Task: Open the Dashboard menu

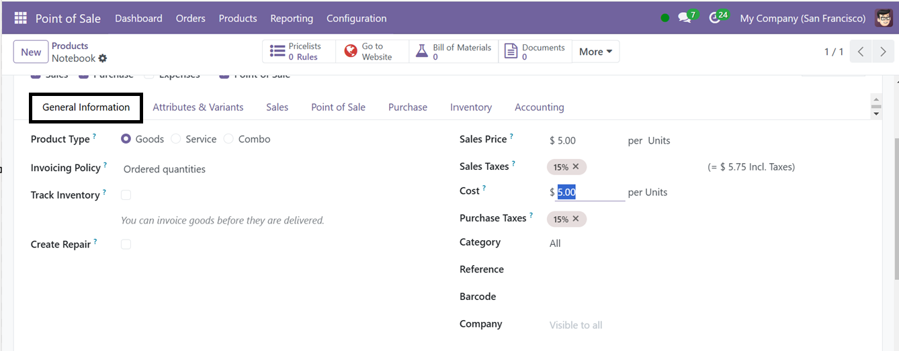Action: click(138, 18)
